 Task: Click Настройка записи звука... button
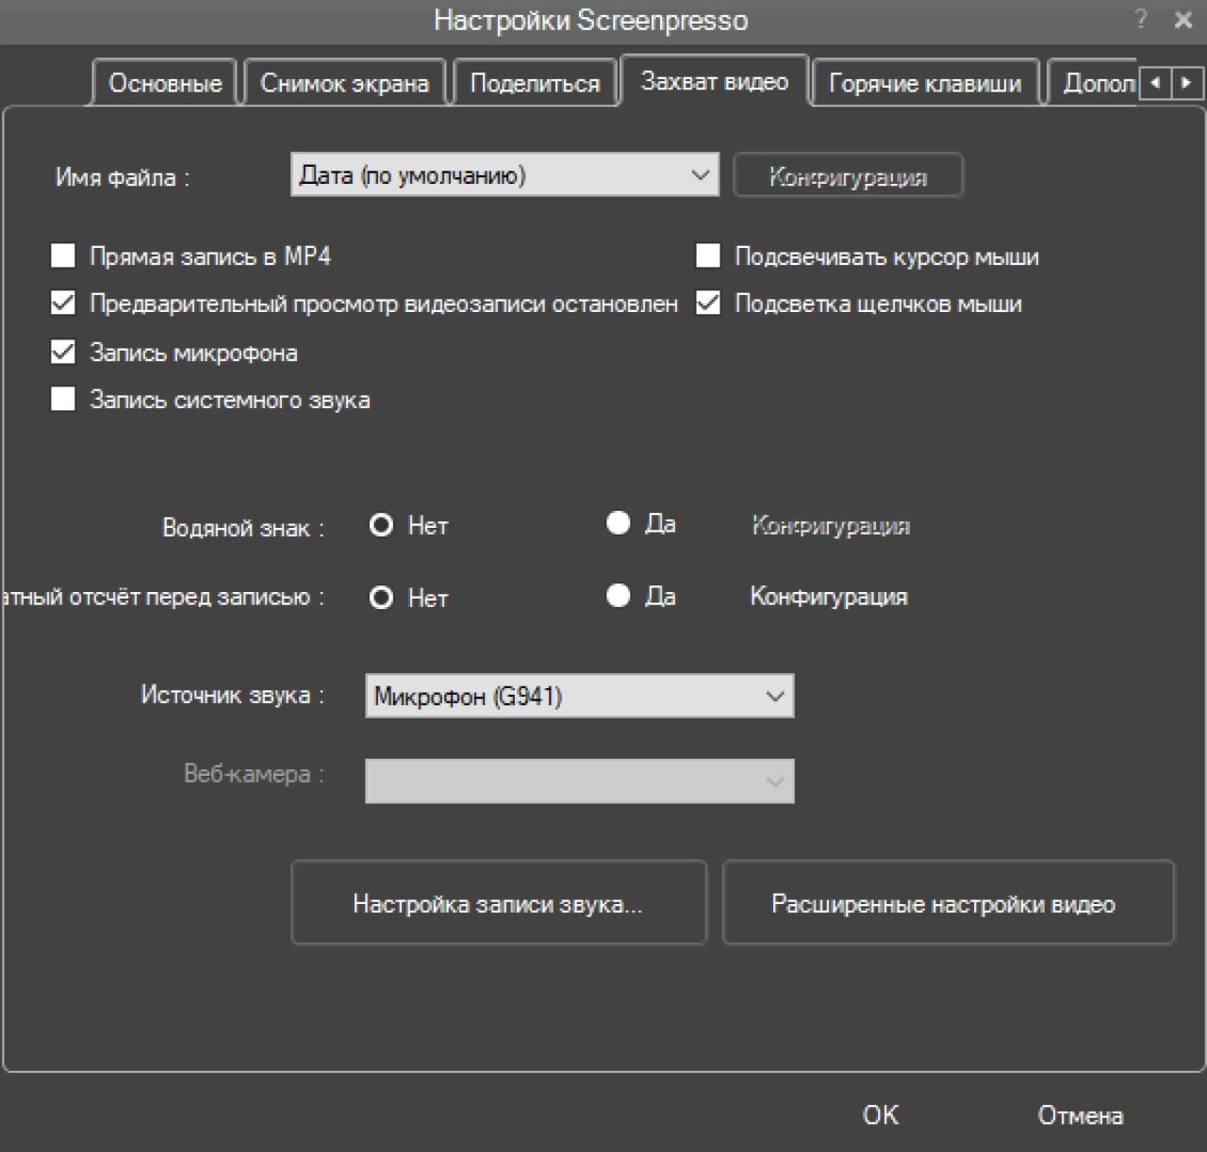point(498,903)
